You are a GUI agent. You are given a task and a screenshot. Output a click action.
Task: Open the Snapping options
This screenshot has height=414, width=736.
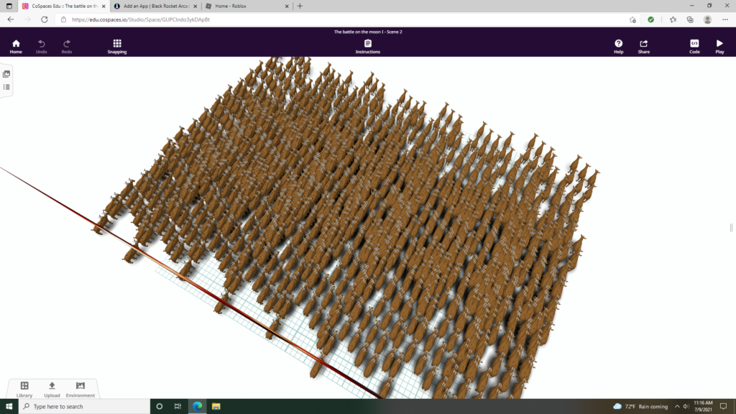117,47
